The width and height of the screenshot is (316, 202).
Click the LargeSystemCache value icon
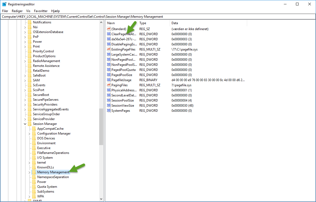point(109,54)
